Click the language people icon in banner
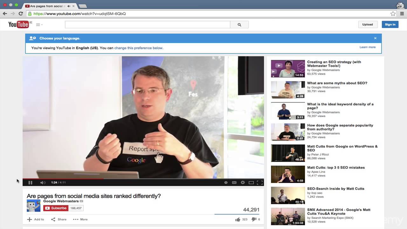 [32, 38]
